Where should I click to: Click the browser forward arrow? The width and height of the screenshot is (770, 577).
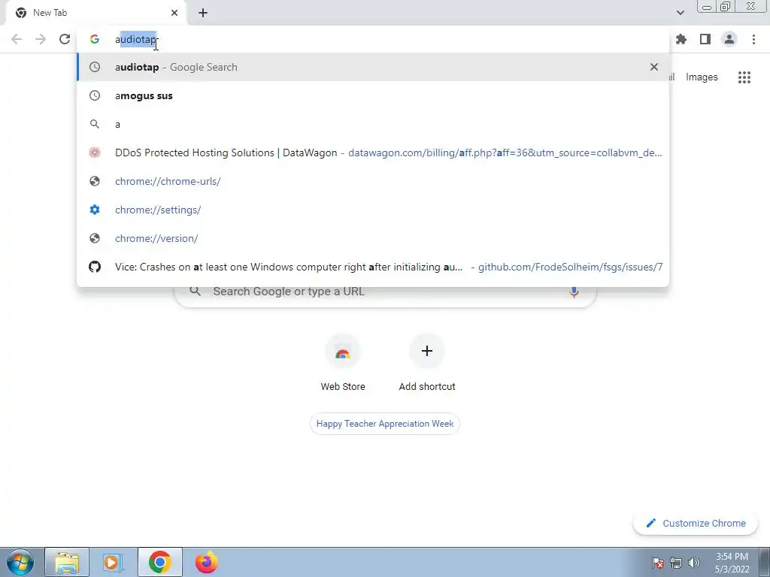(x=41, y=39)
